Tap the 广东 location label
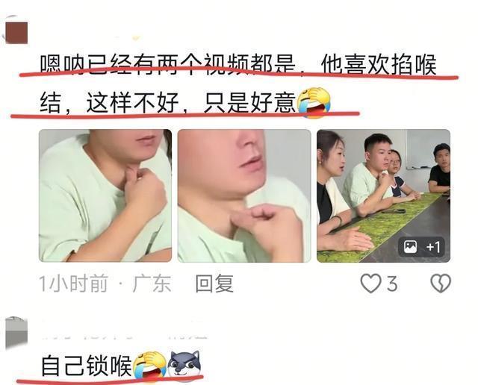The width and height of the screenshot is (478, 385). (x=152, y=284)
